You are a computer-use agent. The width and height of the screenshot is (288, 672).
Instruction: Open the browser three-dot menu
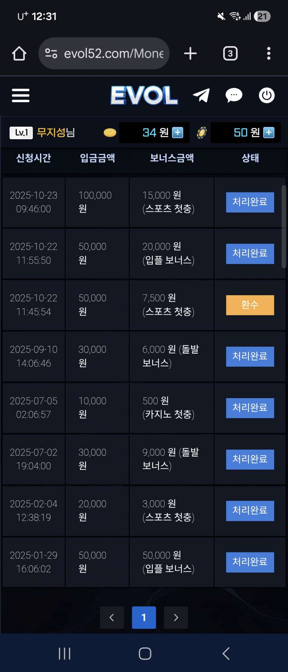click(x=269, y=53)
